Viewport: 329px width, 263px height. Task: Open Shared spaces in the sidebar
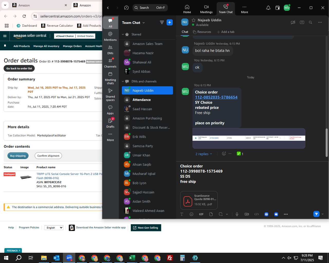point(110,95)
